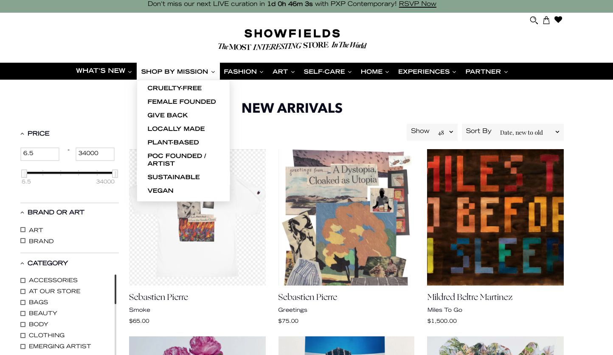Open the search magnifier icon
The width and height of the screenshot is (613, 355).
click(x=534, y=20)
